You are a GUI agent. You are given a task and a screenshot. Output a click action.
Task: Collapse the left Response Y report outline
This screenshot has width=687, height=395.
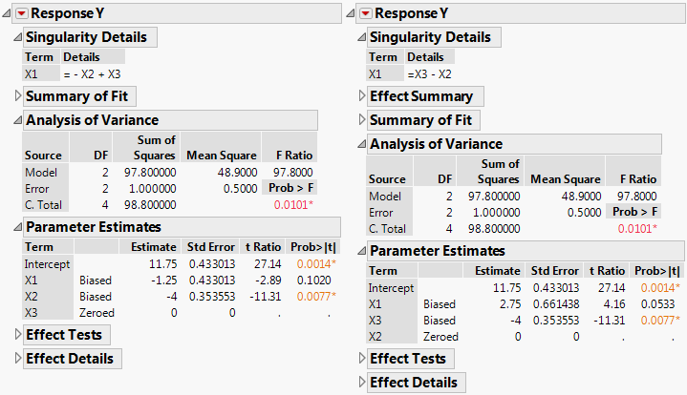point(8,13)
